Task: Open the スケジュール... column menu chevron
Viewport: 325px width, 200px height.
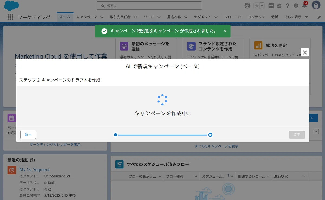Action: coord(233,176)
